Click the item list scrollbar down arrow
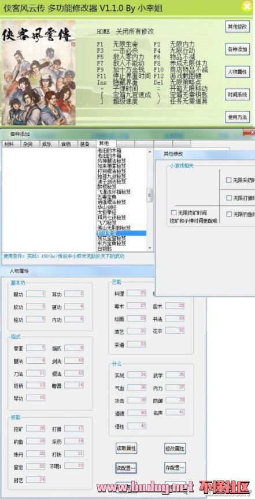The width and height of the screenshot is (255, 499). (x=150, y=248)
